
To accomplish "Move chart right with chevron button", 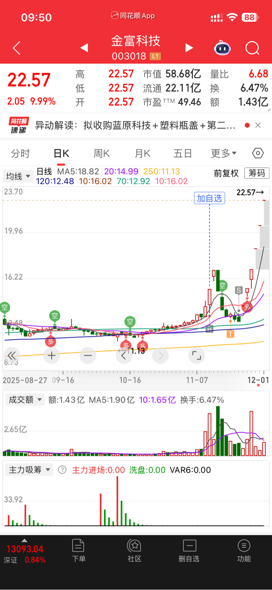I will [x=161, y=355].
